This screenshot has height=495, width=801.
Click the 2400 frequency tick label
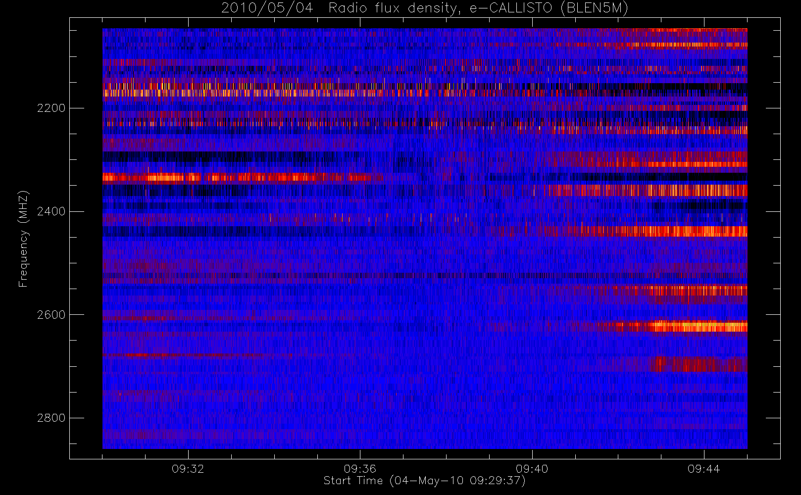[x=51, y=212]
